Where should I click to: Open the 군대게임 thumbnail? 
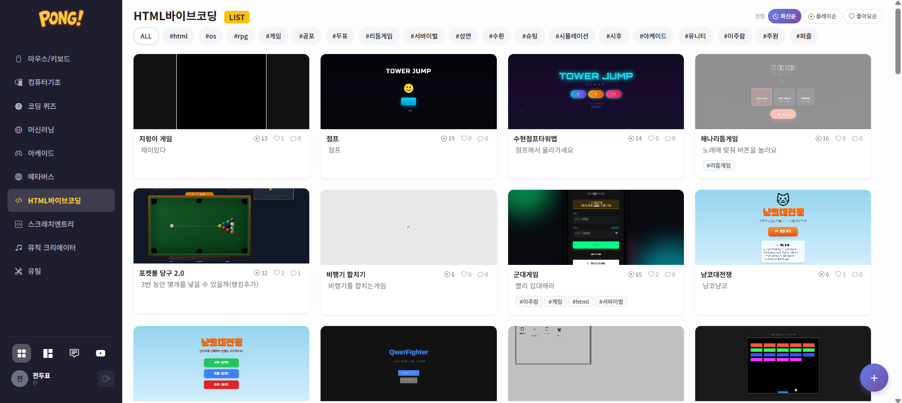tap(596, 227)
